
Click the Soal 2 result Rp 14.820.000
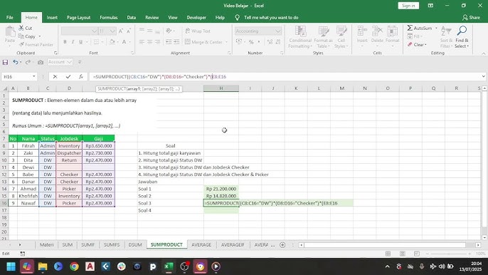click(221, 196)
